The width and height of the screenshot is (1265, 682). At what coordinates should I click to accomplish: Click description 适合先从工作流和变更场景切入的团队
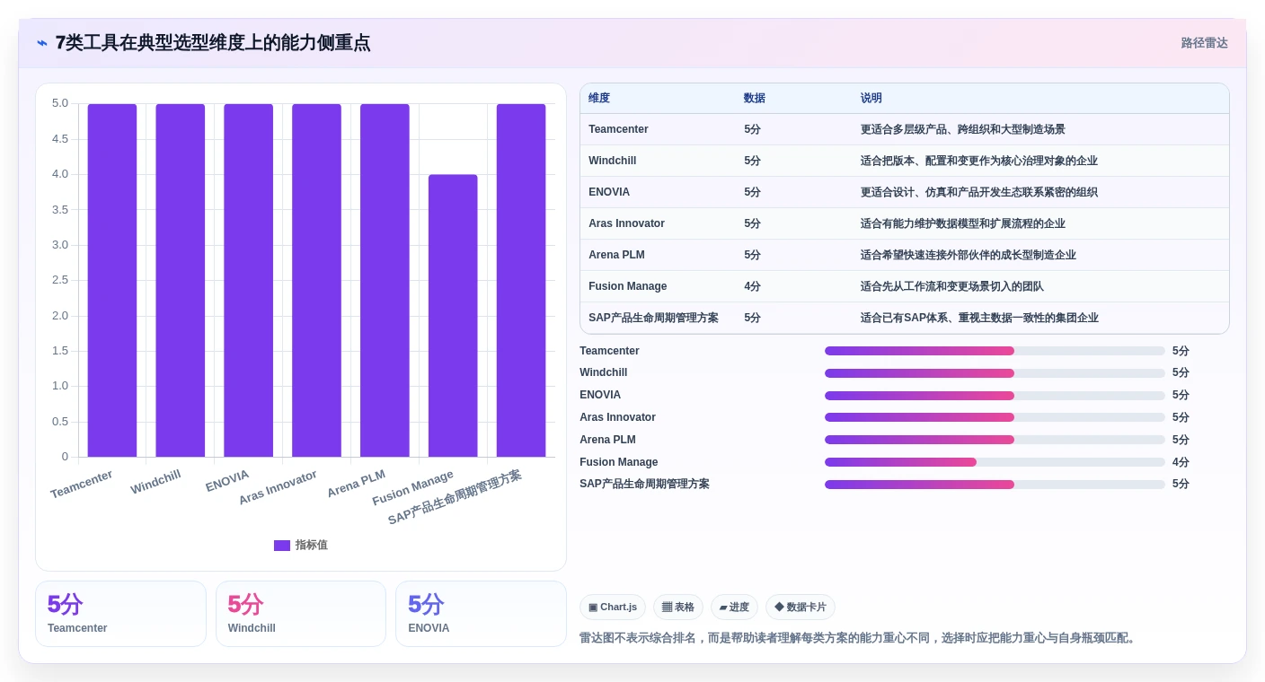coord(952,286)
